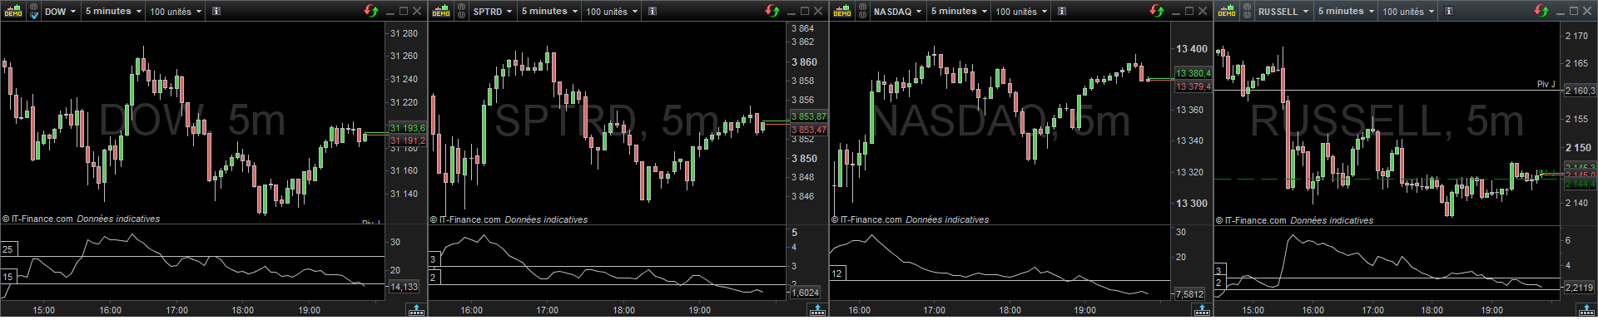Close the SPTRD chart window
Screen dimensions: 1598x320
click(818, 11)
